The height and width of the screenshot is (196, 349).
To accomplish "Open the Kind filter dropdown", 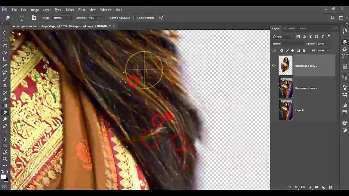I will pyautogui.click(x=283, y=36).
